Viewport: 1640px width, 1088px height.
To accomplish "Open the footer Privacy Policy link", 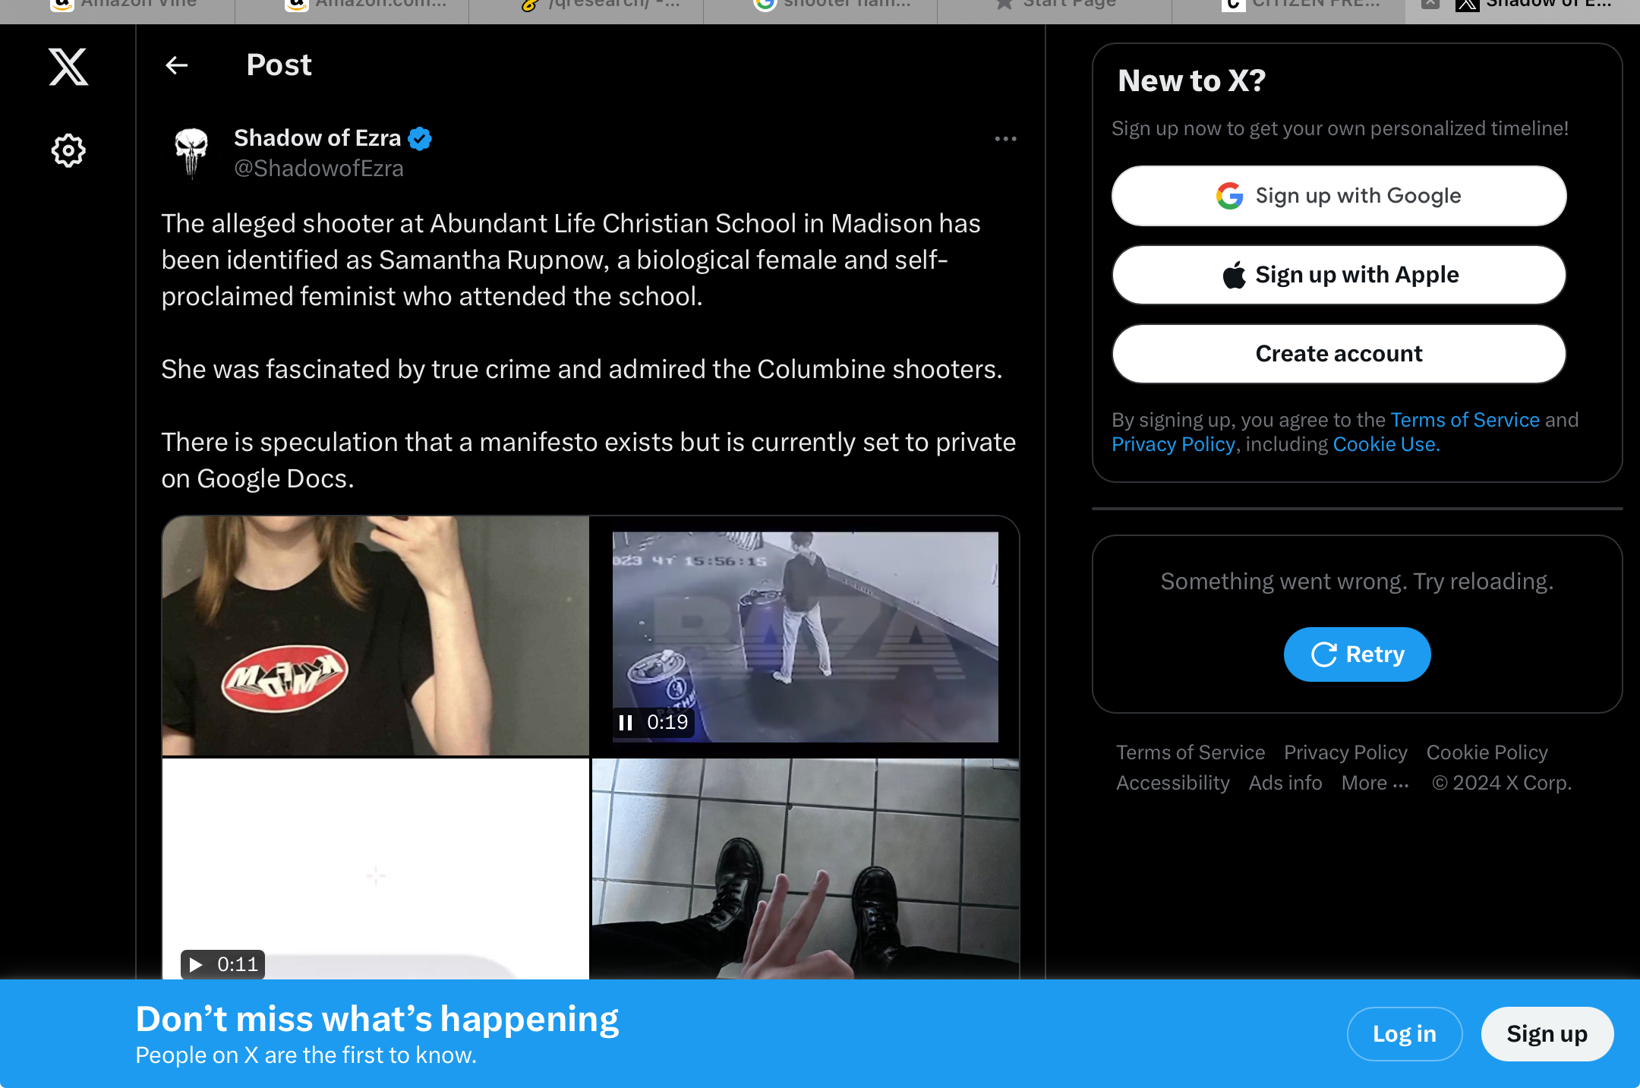I will tap(1345, 752).
